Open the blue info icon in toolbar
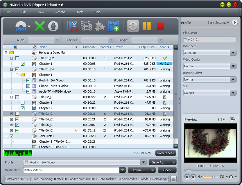Viewport: 242px width, 185px height. [53, 26]
